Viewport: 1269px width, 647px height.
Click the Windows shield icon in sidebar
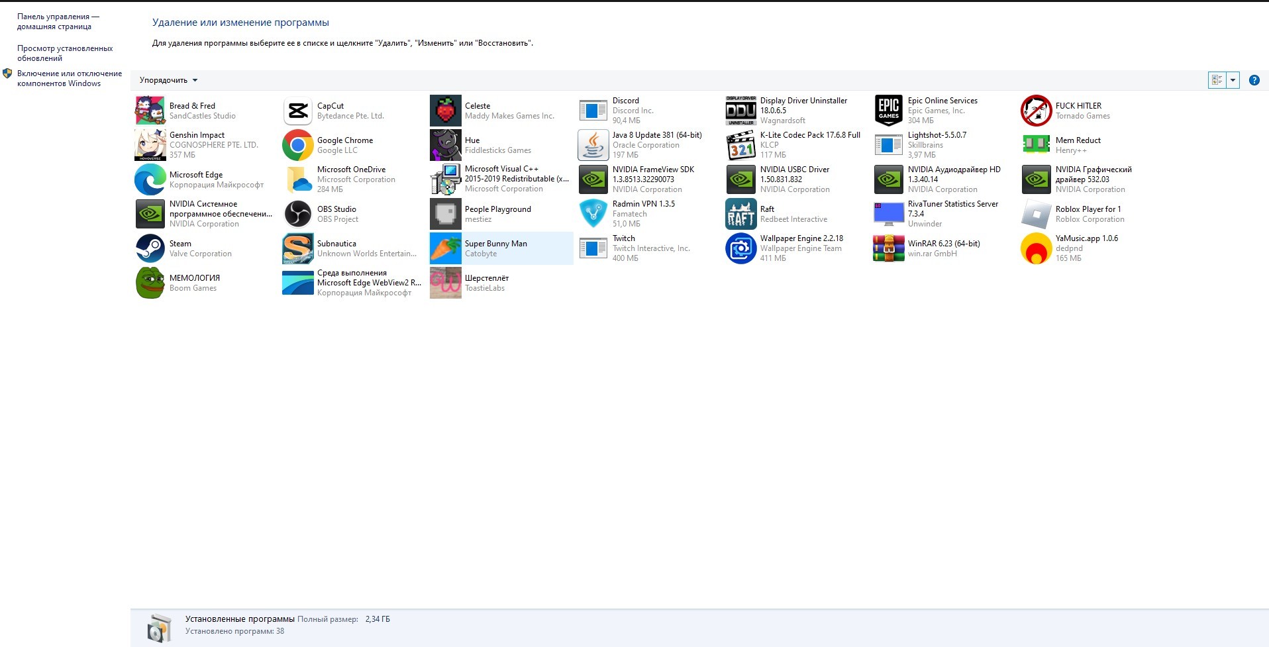[x=8, y=74]
